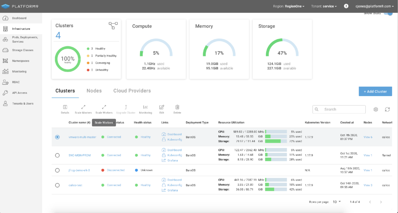Select the SNC-MGN-PROM cluster radio button

point(58,155)
